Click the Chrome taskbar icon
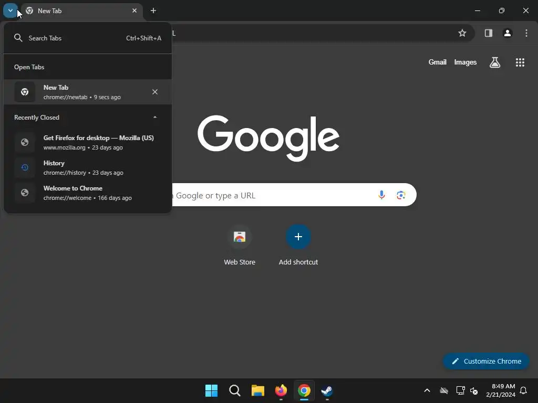 click(304, 390)
